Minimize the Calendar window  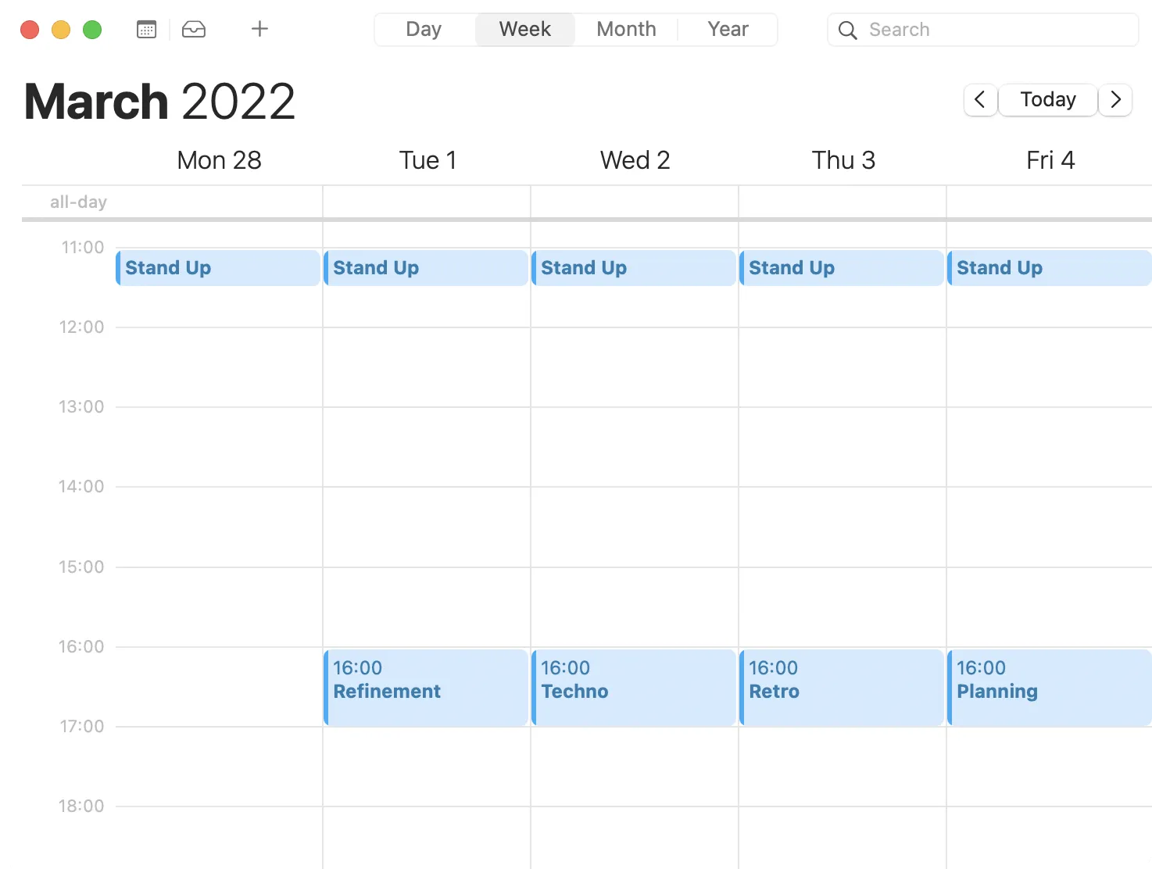pyautogui.click(x=61, y=30)
